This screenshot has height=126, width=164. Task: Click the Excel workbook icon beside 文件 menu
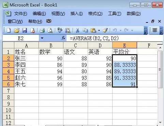[x=8, y=14]
